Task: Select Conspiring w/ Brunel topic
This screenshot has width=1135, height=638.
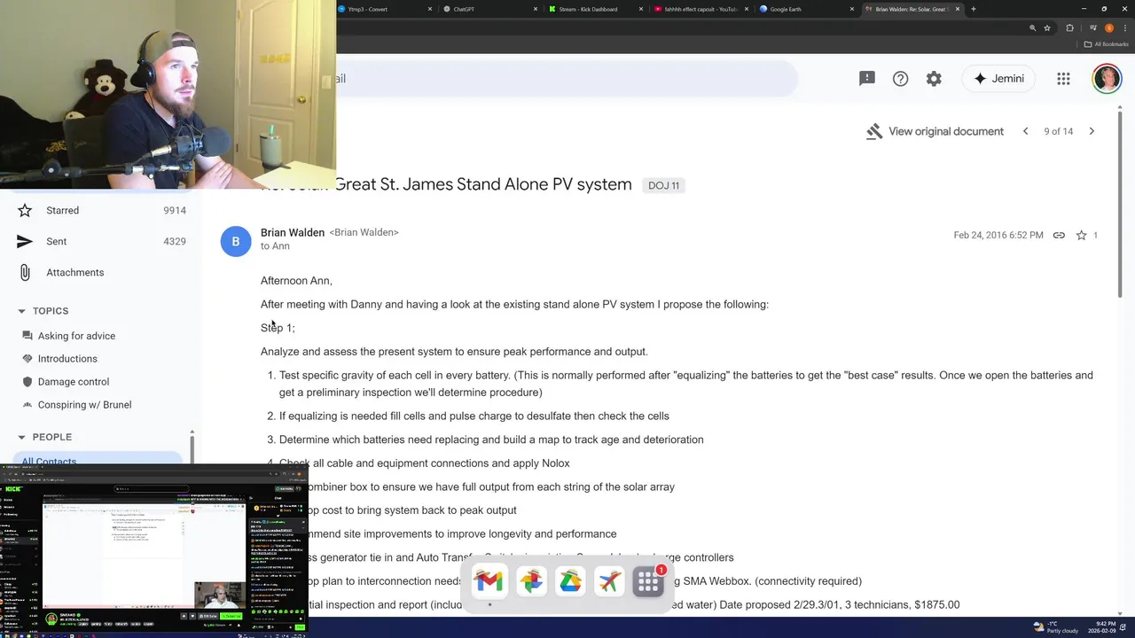Action: coord(84,405)
